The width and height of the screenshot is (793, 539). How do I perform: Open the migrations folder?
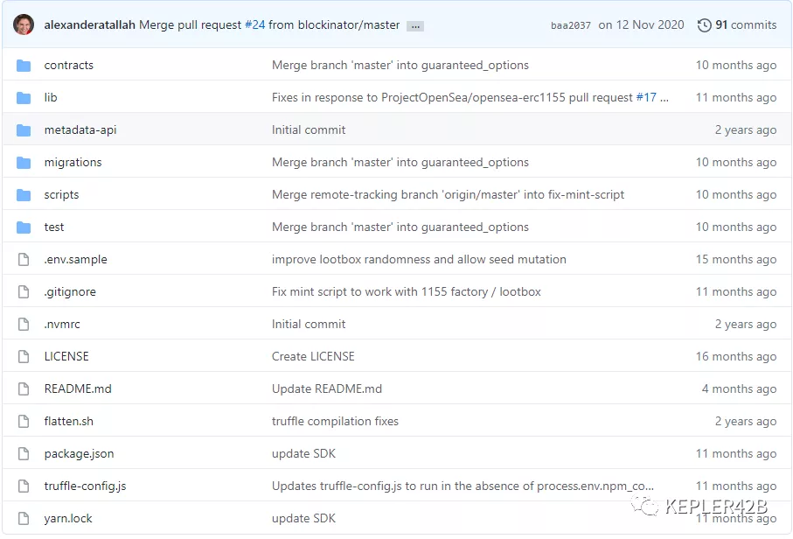click(x=73, y=163)
